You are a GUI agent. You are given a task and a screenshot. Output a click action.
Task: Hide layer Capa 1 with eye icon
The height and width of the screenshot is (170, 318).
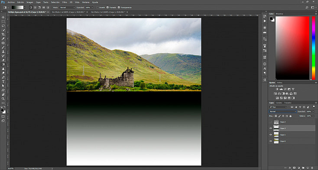point(270,135)
